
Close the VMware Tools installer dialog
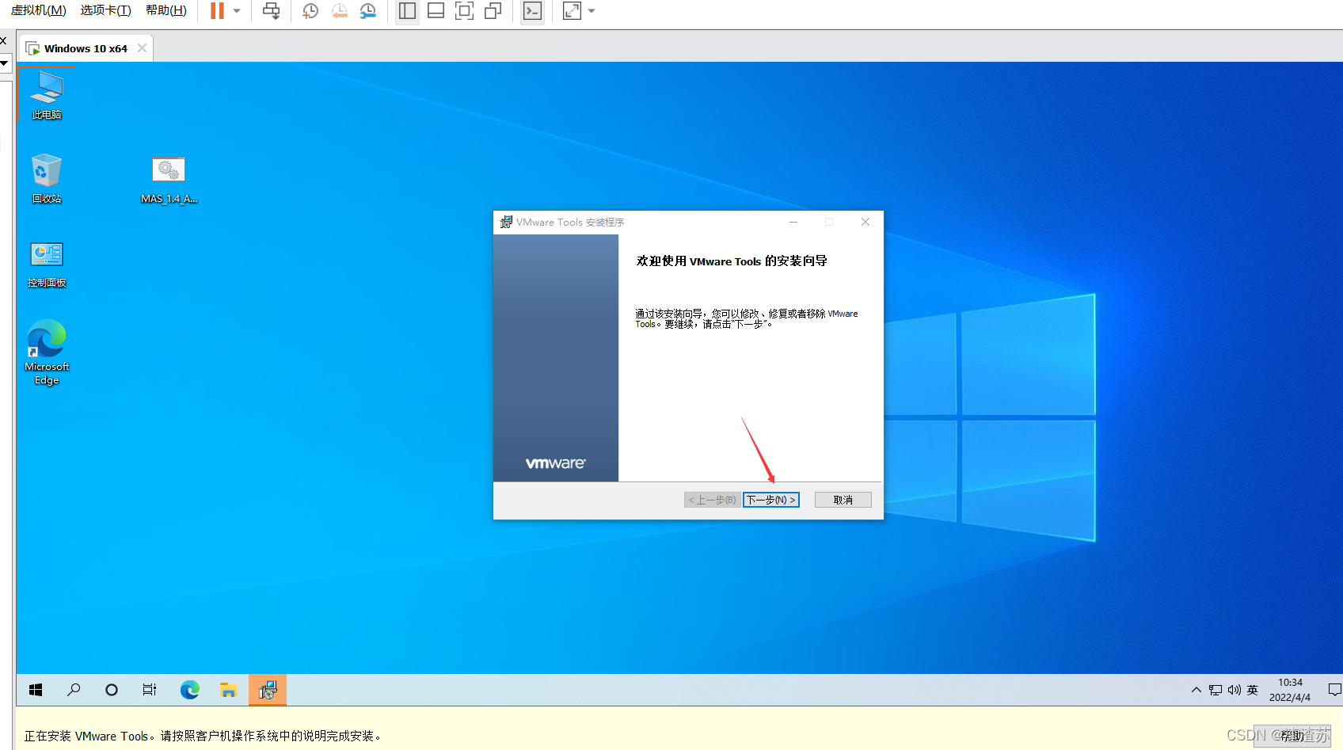coord(866,222)
